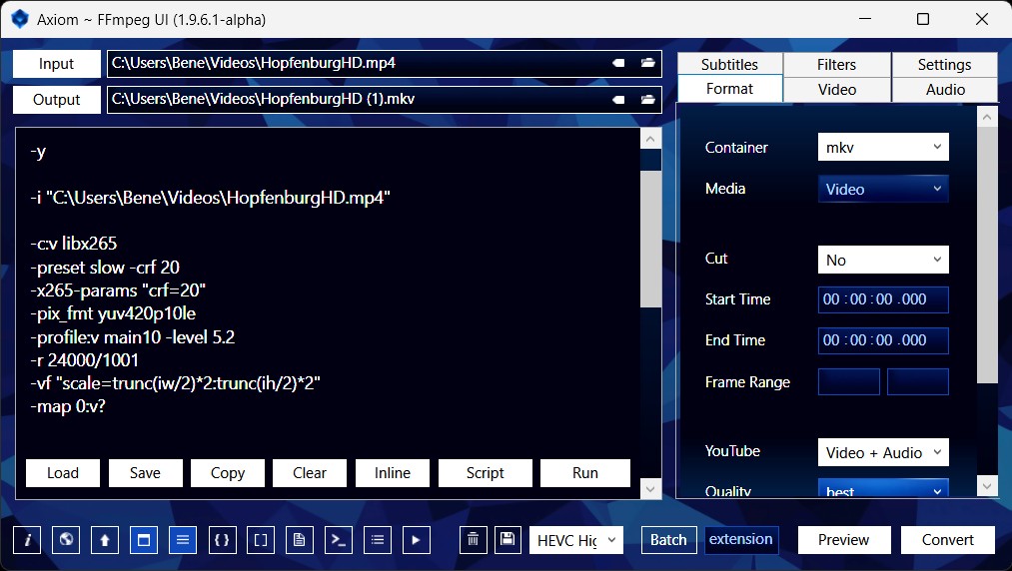Click the update arrow icon
Image resolution: width=1012 pixels, height=571 pixels.
tap(105, 540)
